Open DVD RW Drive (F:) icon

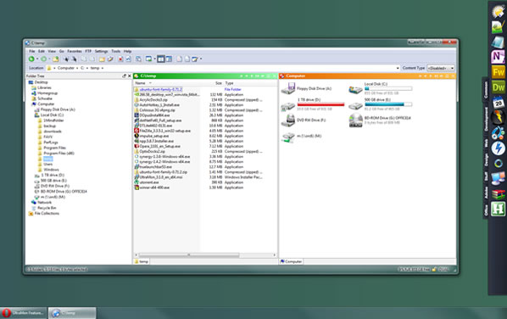(288, 120)
